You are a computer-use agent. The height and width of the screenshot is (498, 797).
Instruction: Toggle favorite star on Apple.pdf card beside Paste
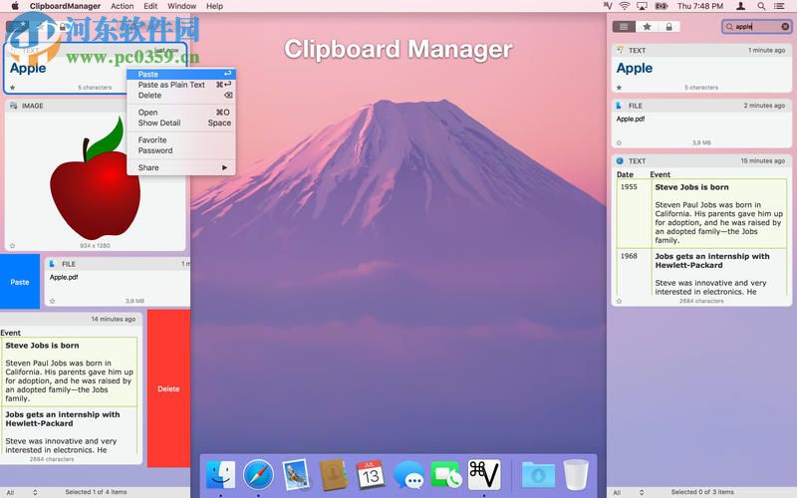pos(52,301)
